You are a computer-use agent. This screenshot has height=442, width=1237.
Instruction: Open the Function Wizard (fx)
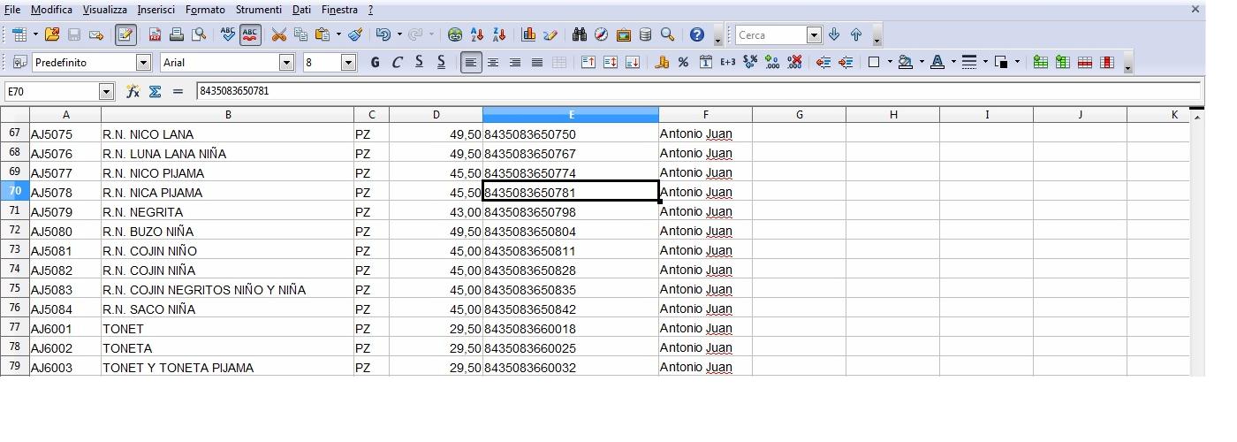click(x=133, y=91)
